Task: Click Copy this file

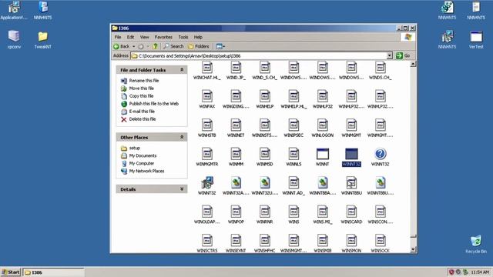Action: pos(141,96)
